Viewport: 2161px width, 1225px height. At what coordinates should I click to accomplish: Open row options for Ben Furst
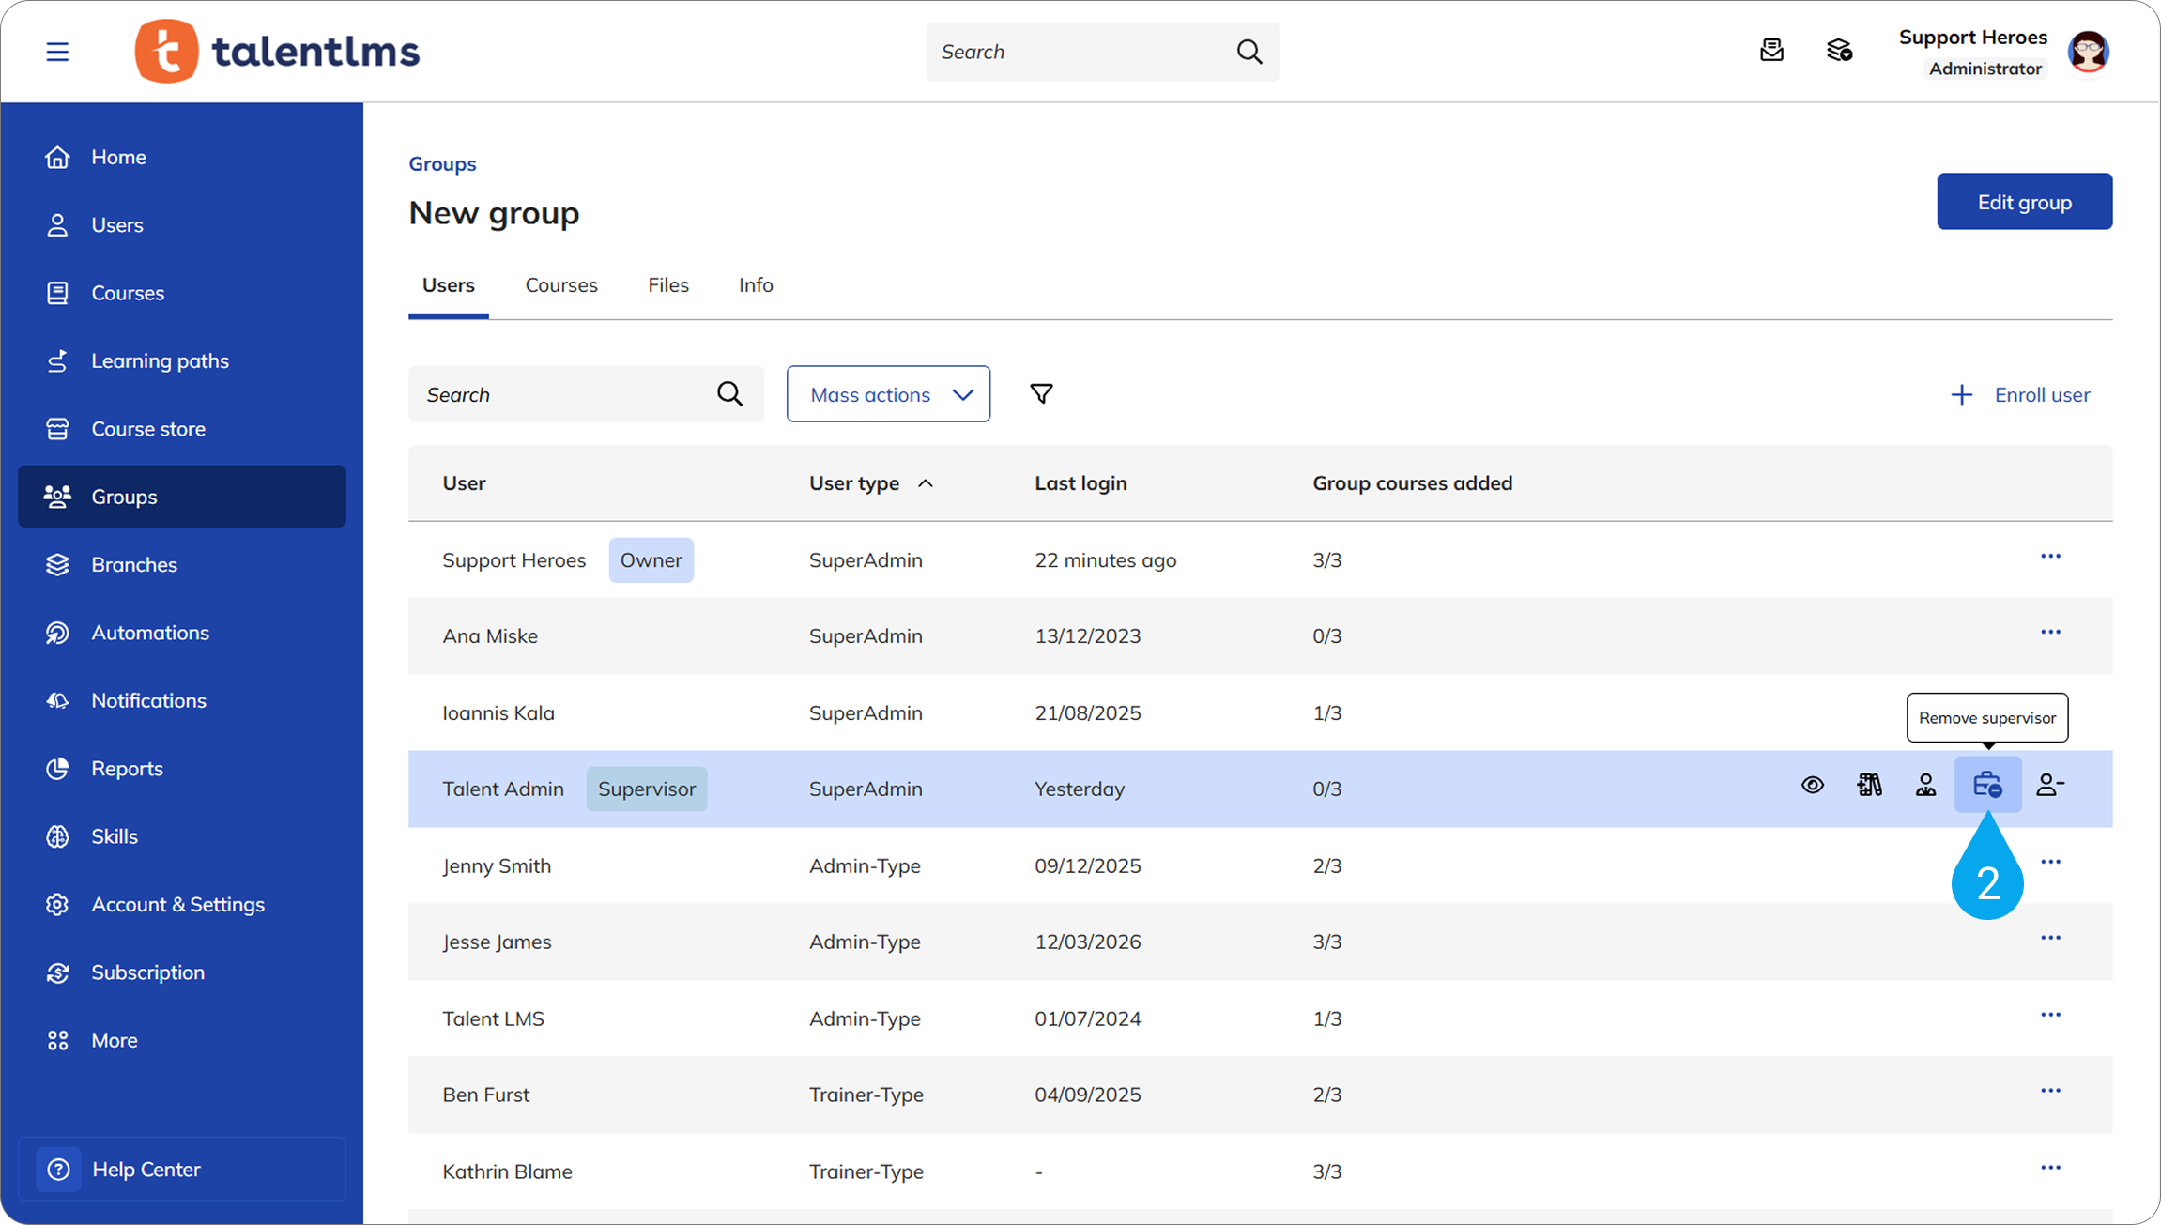tap(2050, 1091)
